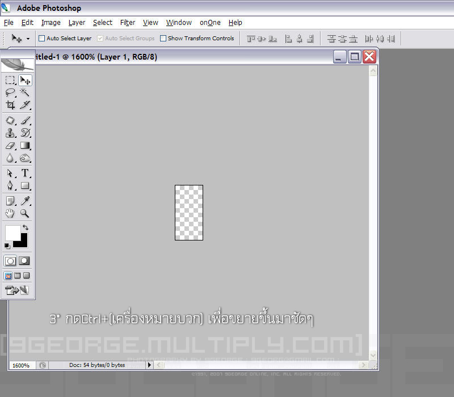Viewport: 454px width, 397px height.
Task: Open the Layer menu
Action: point(77,23)
